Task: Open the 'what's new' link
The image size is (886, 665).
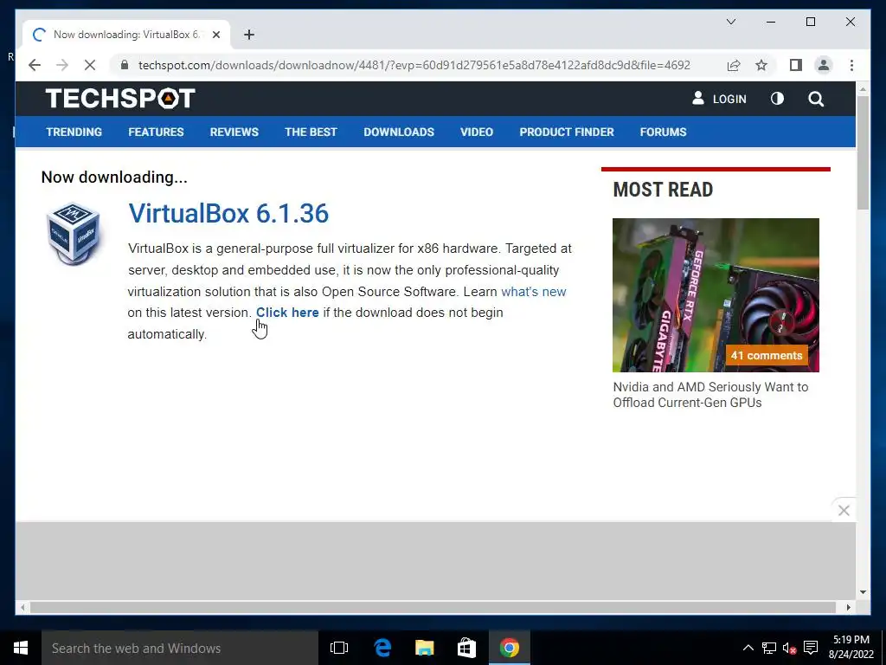Action: pos(533,292)
